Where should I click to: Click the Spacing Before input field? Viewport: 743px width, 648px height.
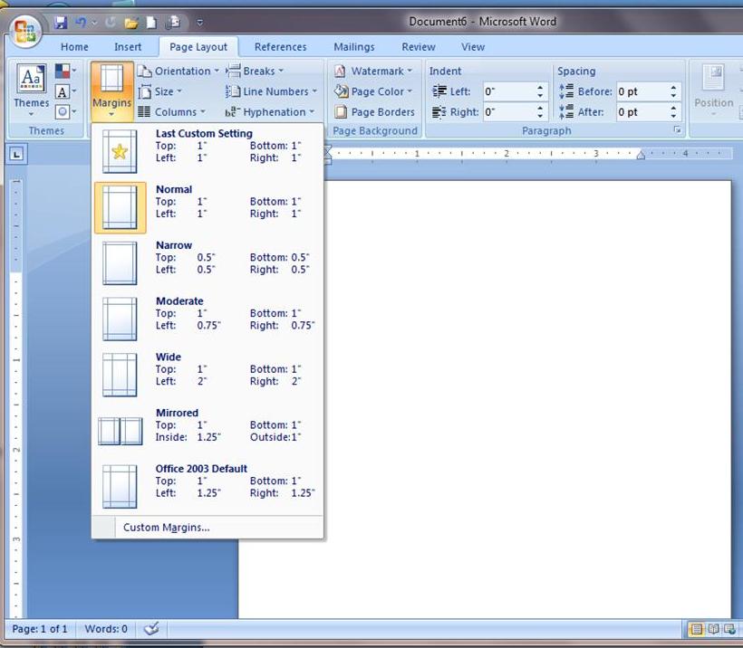[x=642, y=91]
